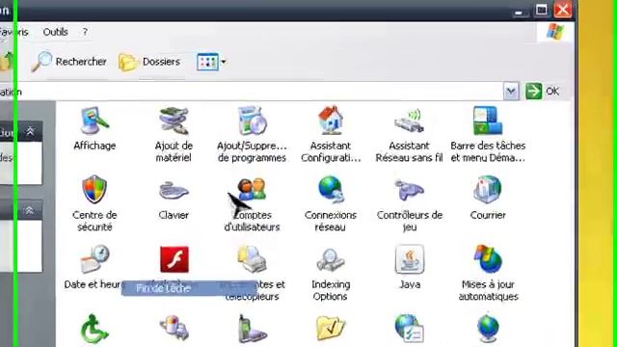Screen dimensions: 617x347
Task: Open the ? help menu
Action: point(85,32)
